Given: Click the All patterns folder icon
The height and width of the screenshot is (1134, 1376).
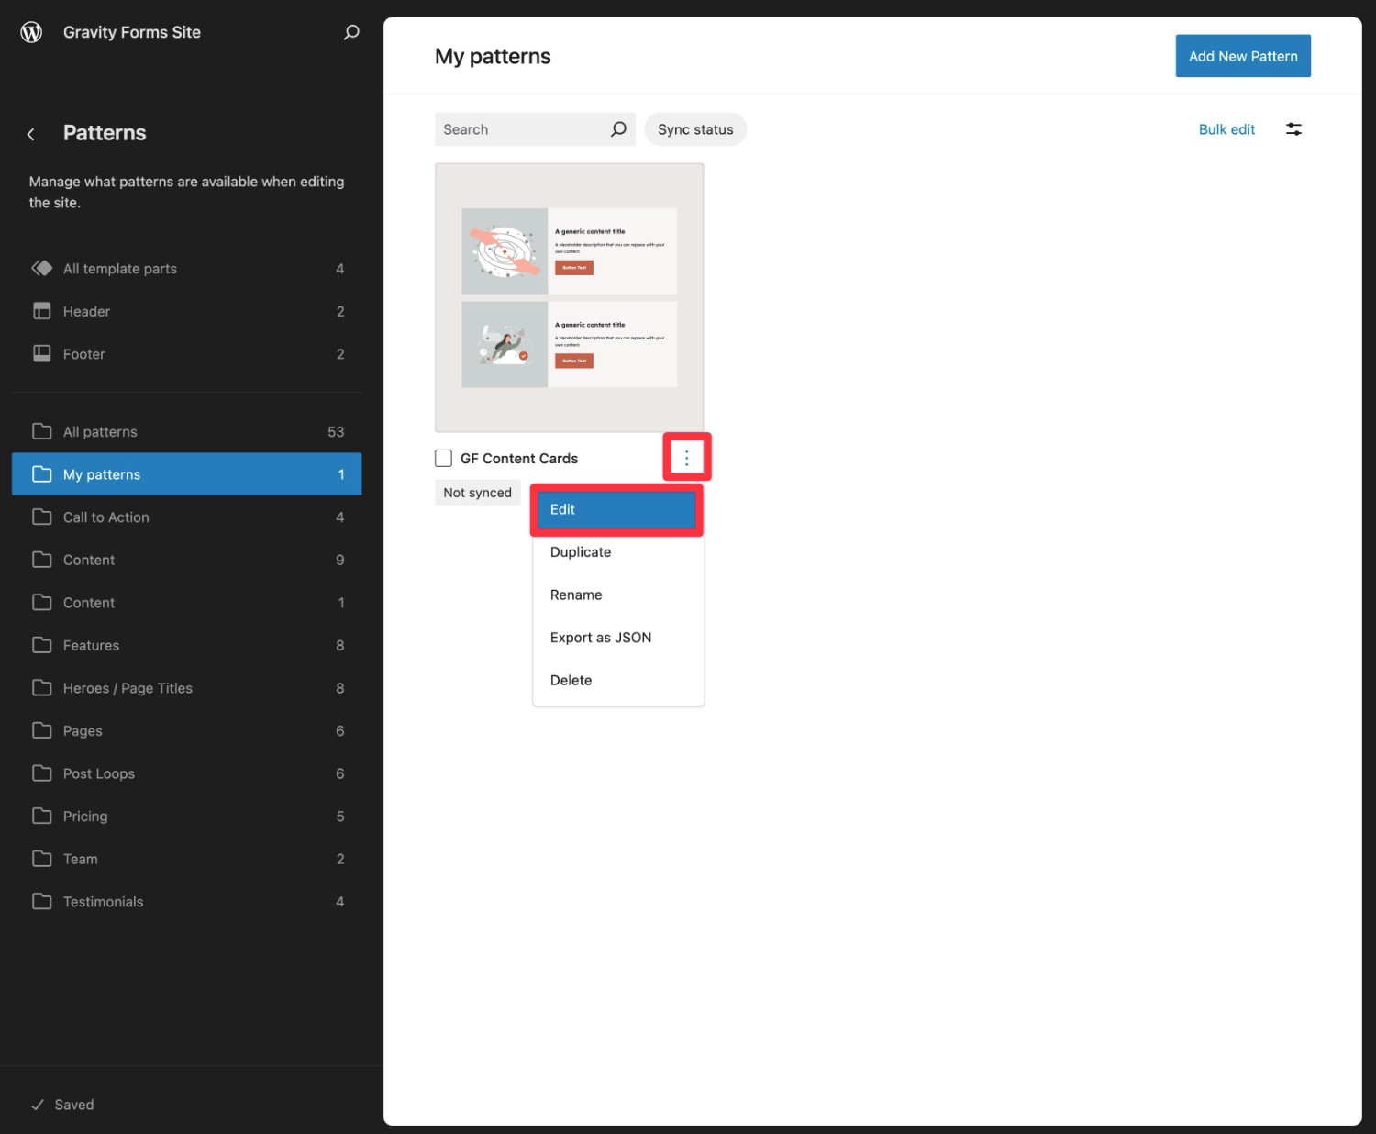Looking at the screenshot, I should (x=42, y=431).
